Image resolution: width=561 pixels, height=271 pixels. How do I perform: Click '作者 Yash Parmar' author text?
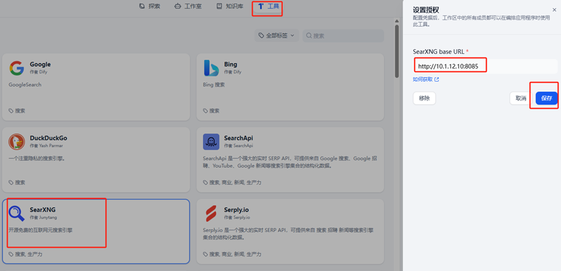point(47,145)
